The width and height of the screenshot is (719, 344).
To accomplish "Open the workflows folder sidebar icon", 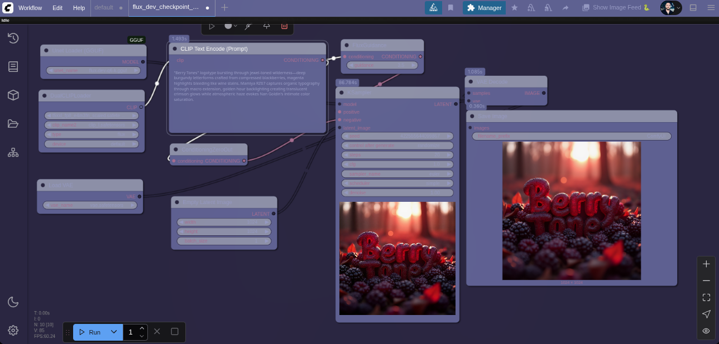I will coord(13,124).
